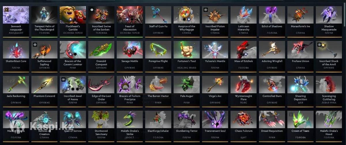Open the Flockheart's Gamble item
Screen dimensions: 346x145
click(x=73, y=20)
